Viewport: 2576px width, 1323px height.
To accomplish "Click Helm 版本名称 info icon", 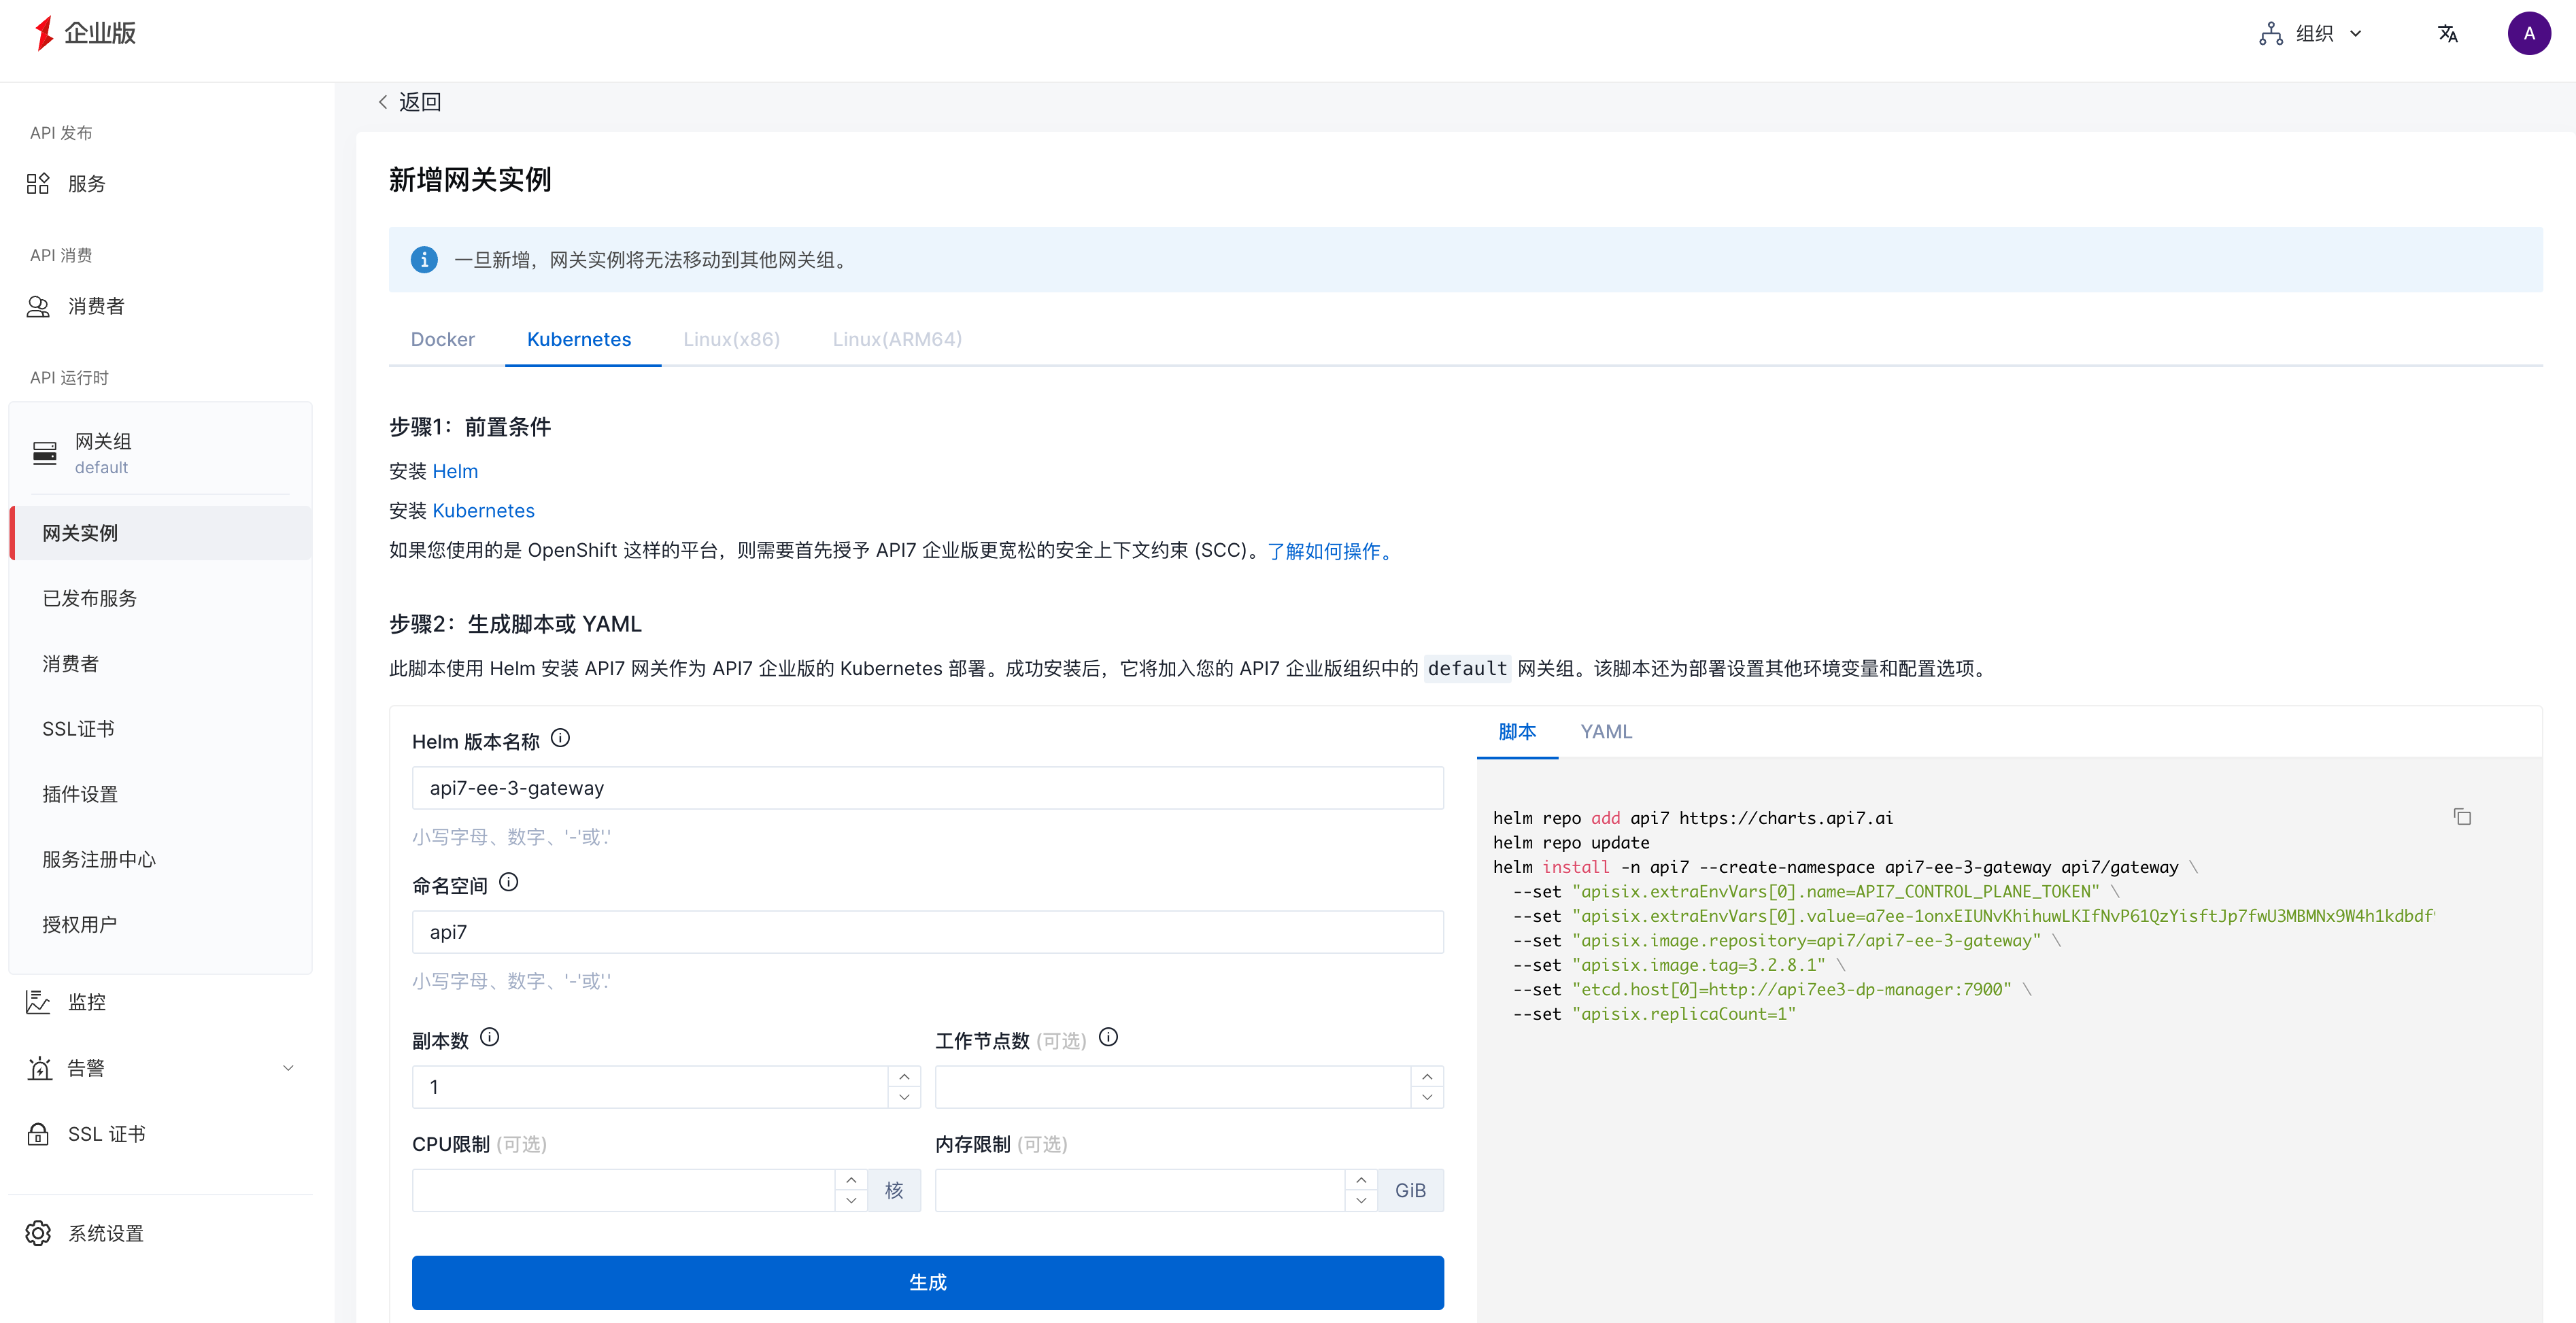I will coord(560,739).
